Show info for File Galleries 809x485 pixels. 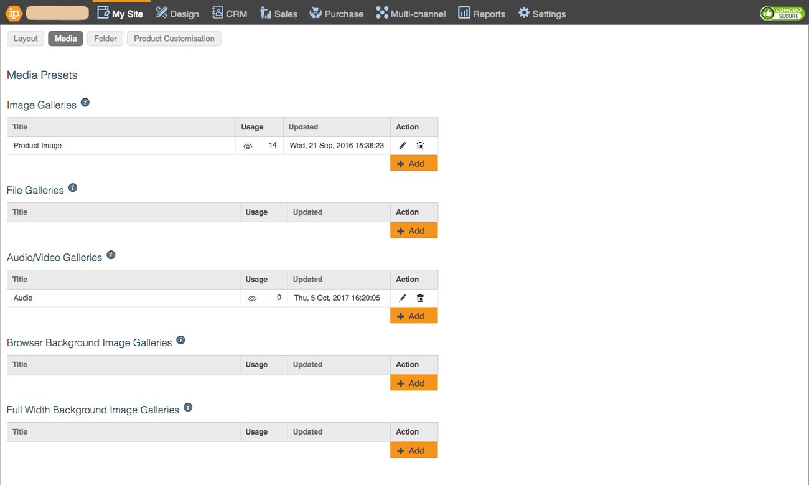(73, 187)
